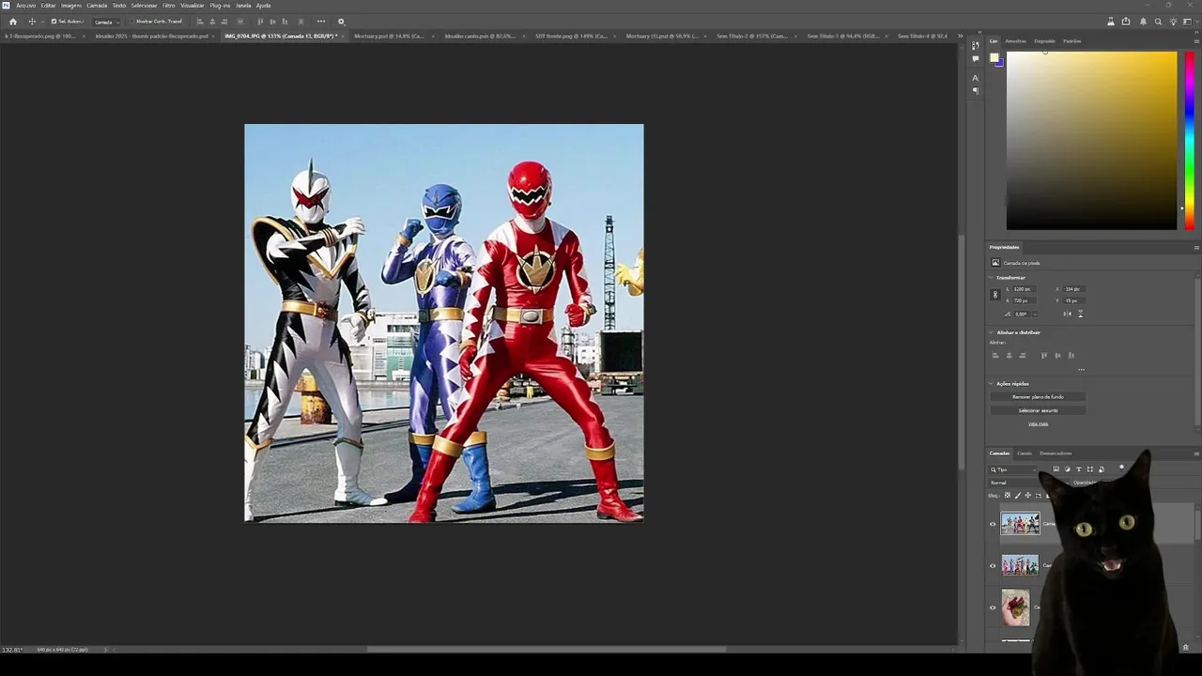Click the background color swatch

pyautogui.click(x=1000, y=64)
